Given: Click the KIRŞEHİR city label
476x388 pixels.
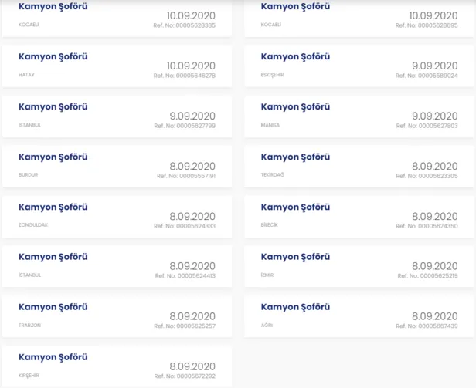Looking at the screenshot, I should 29,375.
